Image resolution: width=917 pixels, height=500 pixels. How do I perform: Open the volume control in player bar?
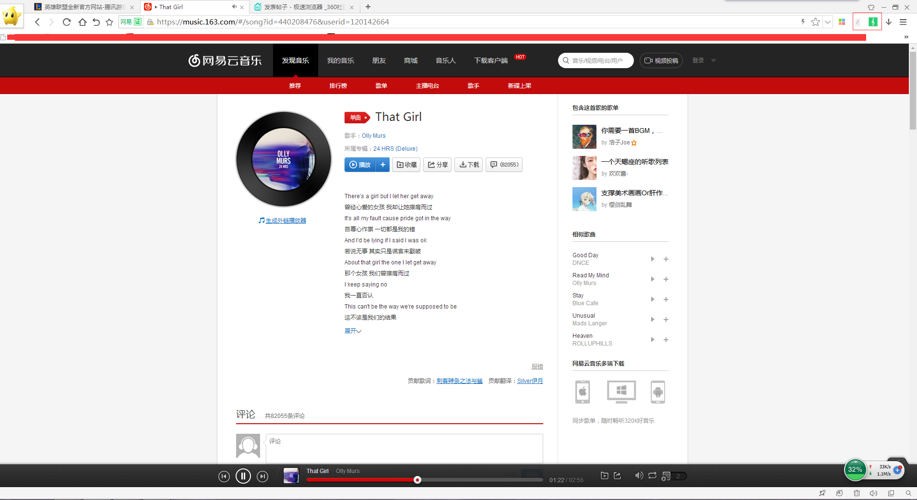[639, 476]
